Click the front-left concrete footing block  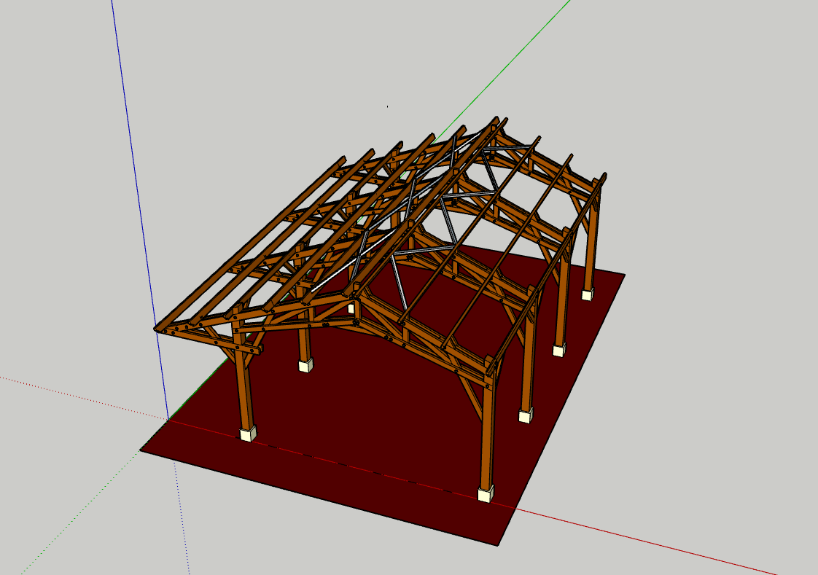249,434
